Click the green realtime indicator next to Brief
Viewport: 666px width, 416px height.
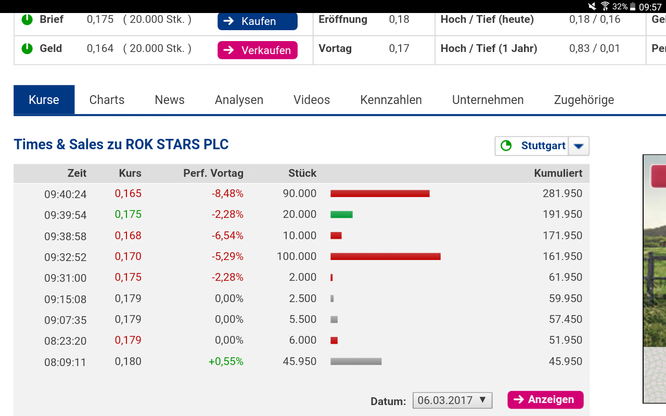tap(27, 20)
